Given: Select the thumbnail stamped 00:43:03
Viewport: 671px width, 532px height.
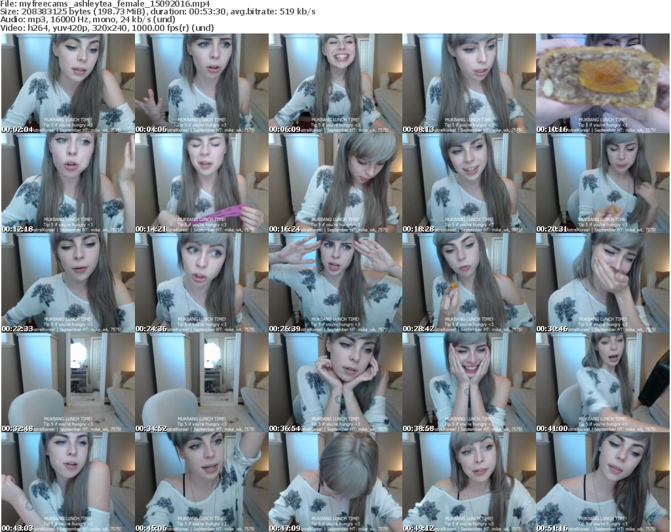Looking at the screenshot, I should [x=68, y=482].
